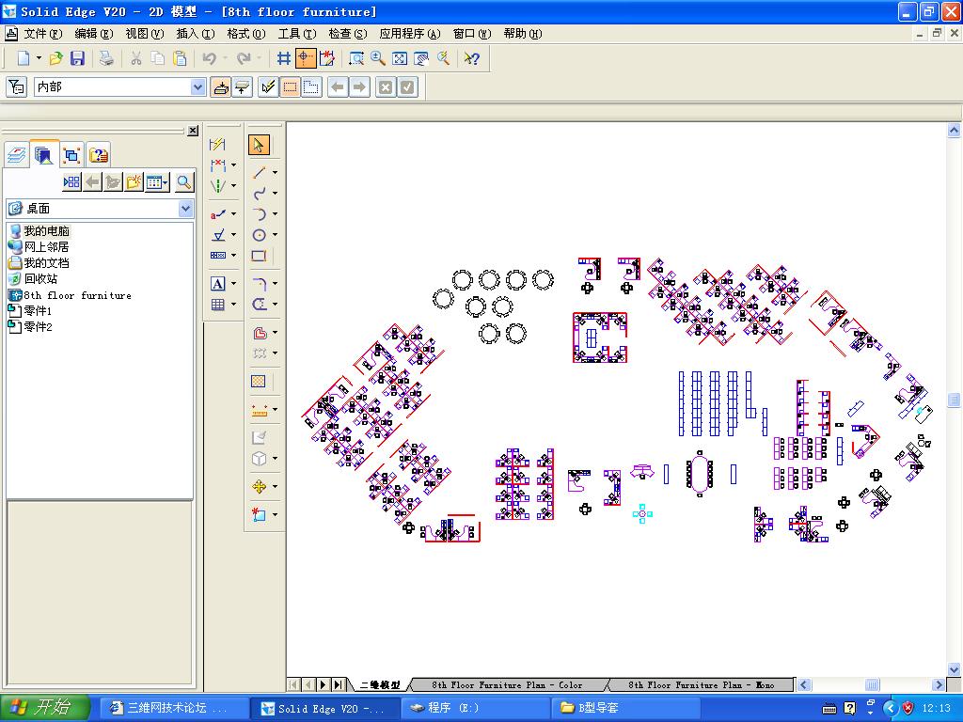This screenshot has height=722, width=963.
Task: Open the 编辑(E) menu
Action: 94,34
